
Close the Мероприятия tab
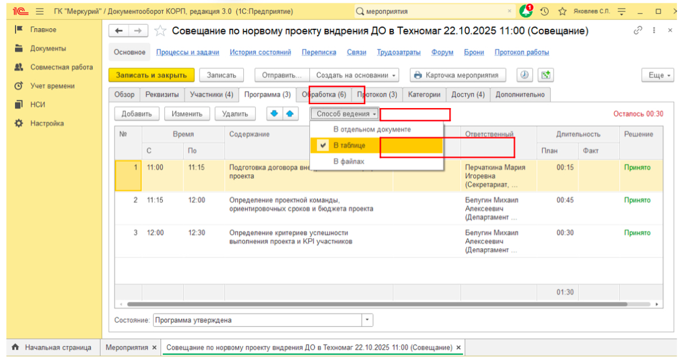[154, 347]
